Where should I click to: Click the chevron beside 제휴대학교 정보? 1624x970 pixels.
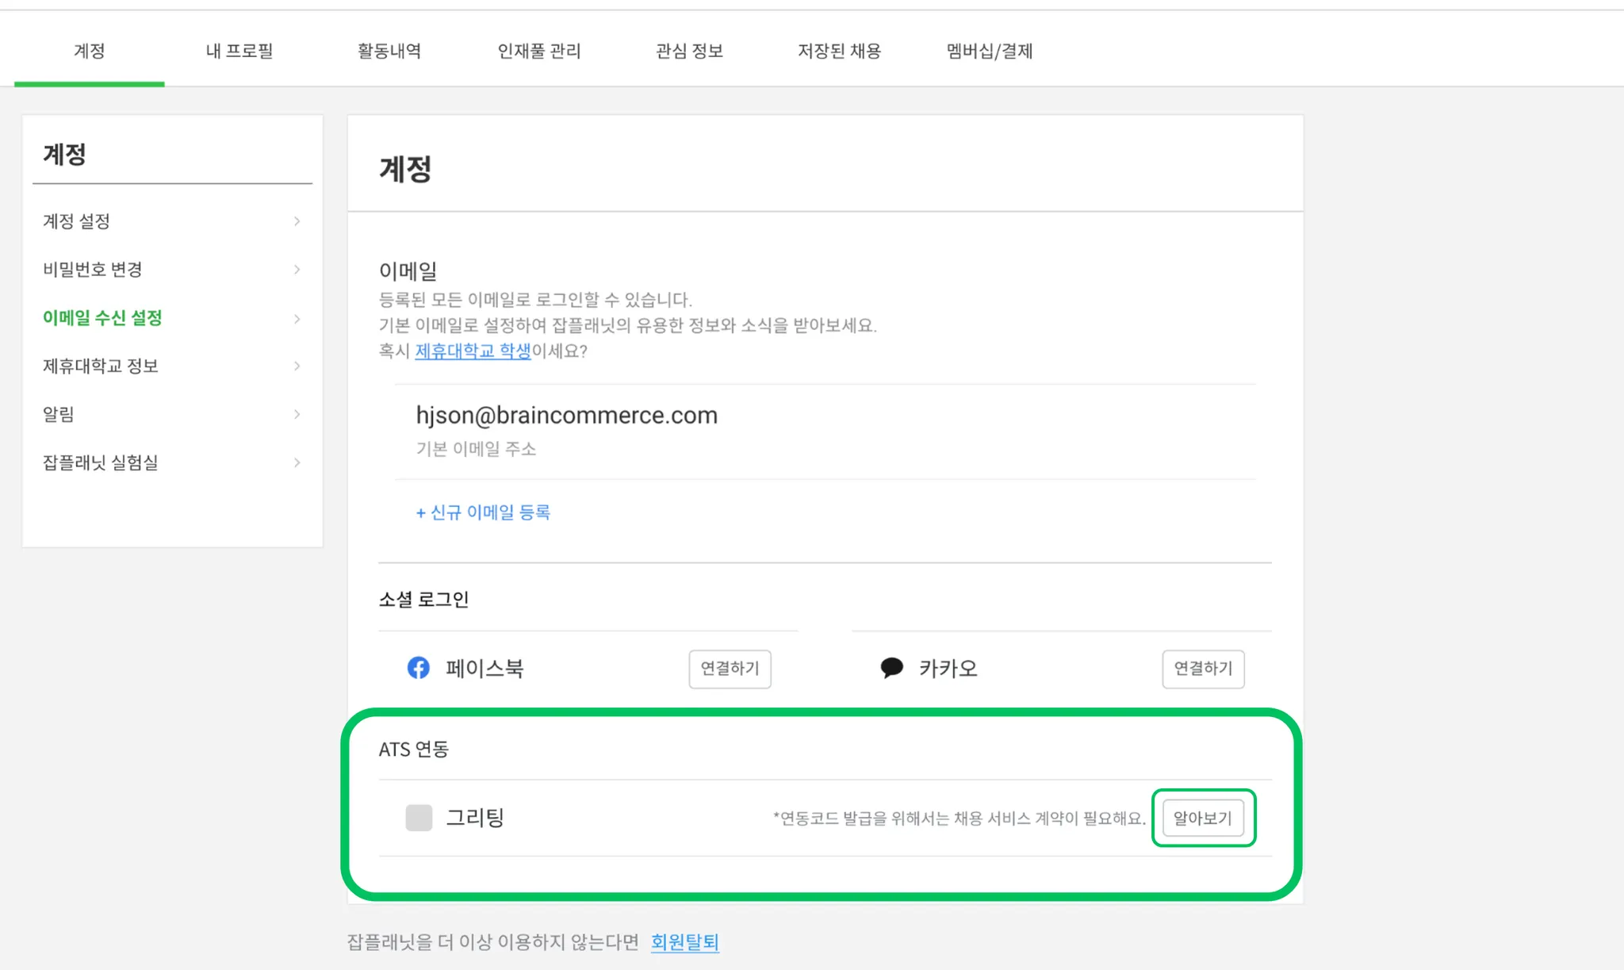pos(297,366)
